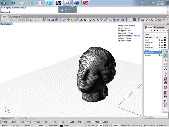This screenshot has height=127, width=169.
Task: Click the Gumball button in status bar
Action: click(x=136, y=125)
